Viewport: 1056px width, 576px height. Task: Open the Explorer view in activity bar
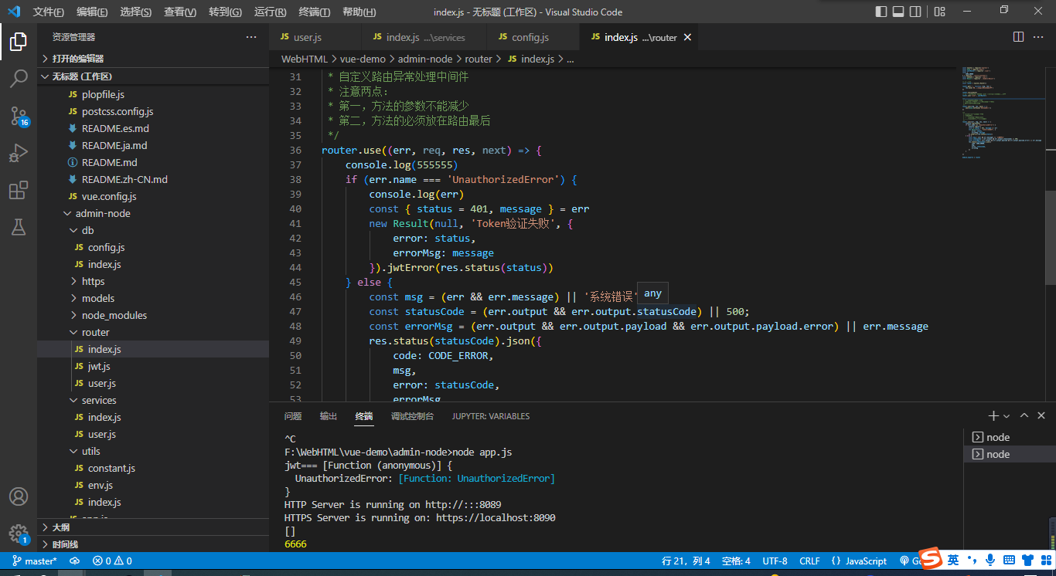(x=19, y=42)
